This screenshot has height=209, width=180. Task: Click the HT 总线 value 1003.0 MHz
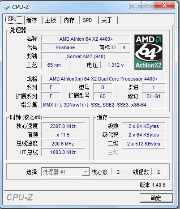(x=63, y=152)
